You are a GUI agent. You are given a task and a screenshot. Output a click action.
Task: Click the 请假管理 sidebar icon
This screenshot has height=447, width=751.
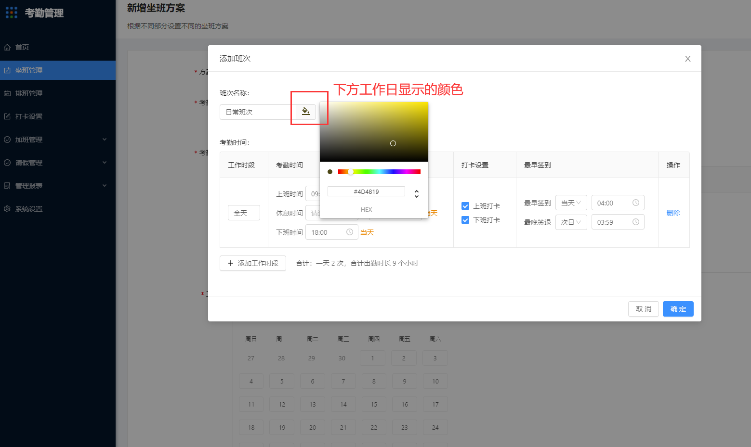pos(7,163)
